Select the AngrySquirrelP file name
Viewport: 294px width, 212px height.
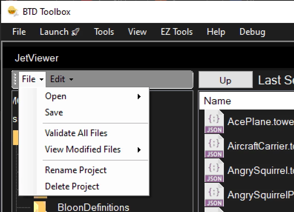tap(261, 195)
